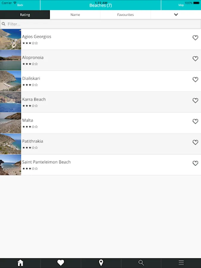Add Malta beach to favourites

(x=195, y=121)
